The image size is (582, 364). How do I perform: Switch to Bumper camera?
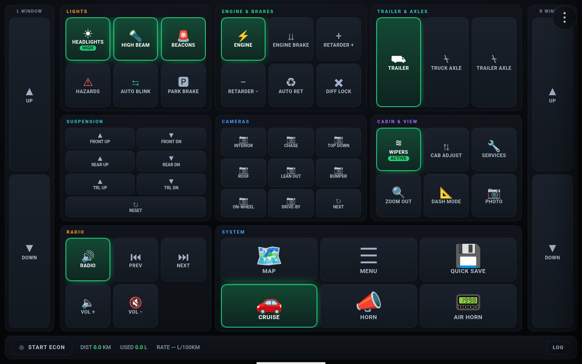pos(338,173)
